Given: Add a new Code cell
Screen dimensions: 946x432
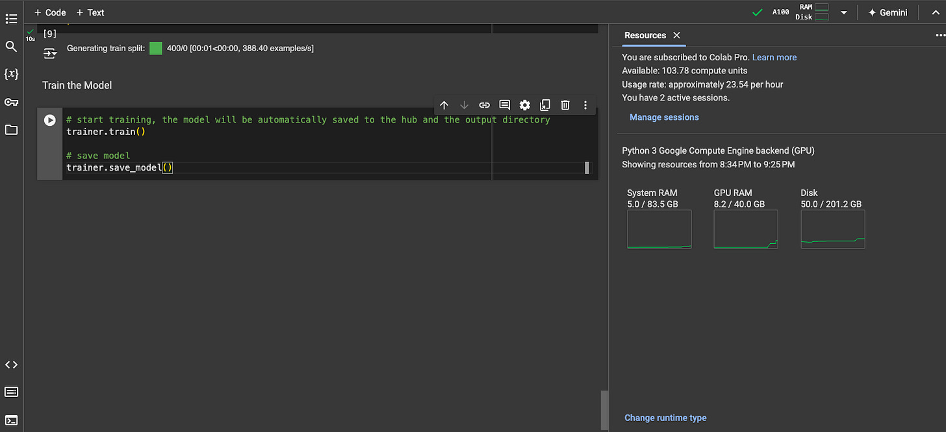Looking at the screenshot, I should pos(50,12).
